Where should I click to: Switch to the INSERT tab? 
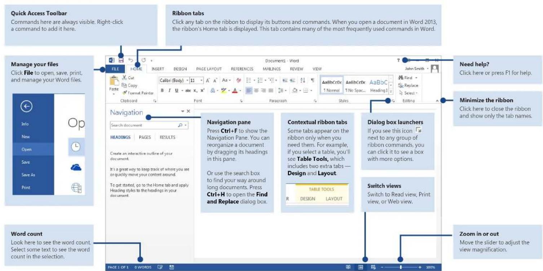click(158, 69)
